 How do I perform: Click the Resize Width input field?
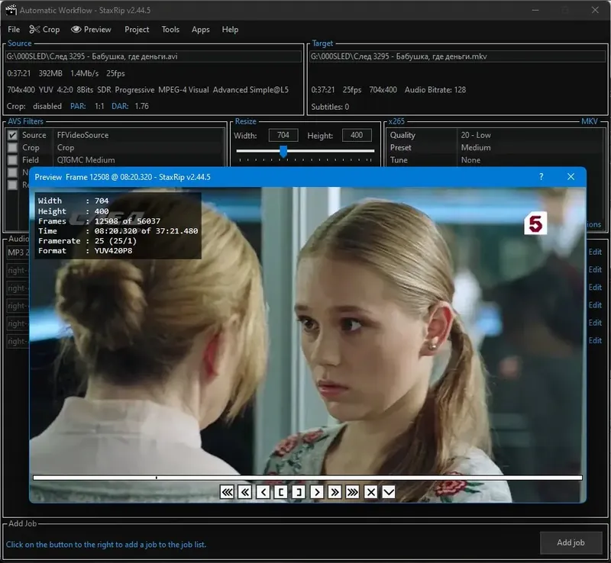click(x=283, y=135)
